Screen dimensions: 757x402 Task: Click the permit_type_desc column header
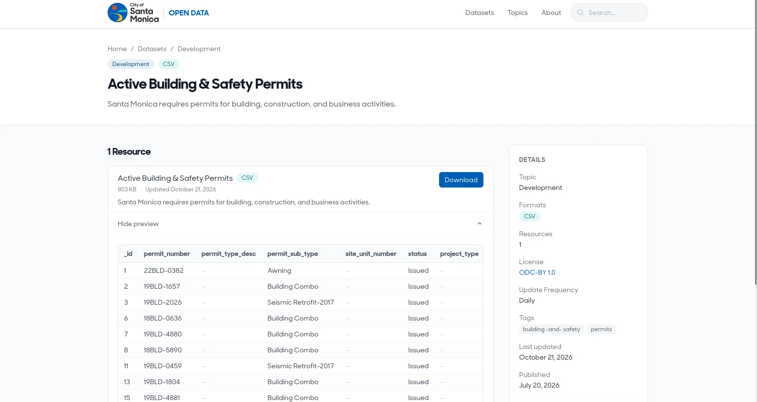(x=229, y=254)
